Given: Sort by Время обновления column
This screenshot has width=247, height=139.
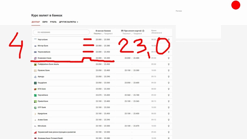Looking at the screenshot, I should point(157,32).
